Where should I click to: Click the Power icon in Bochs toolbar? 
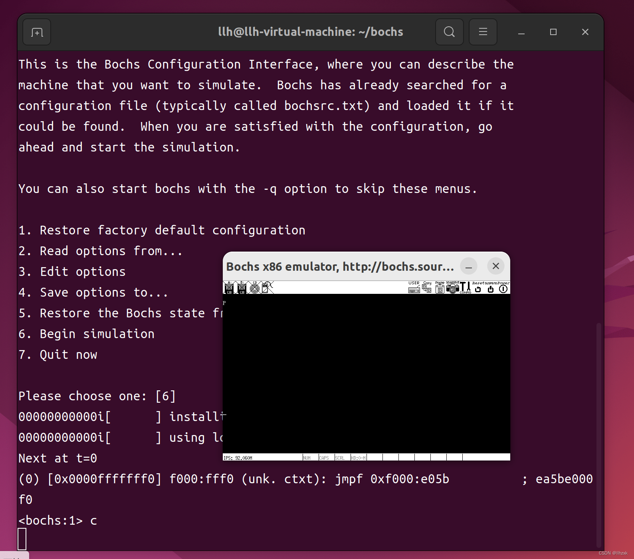pos(503,287)
